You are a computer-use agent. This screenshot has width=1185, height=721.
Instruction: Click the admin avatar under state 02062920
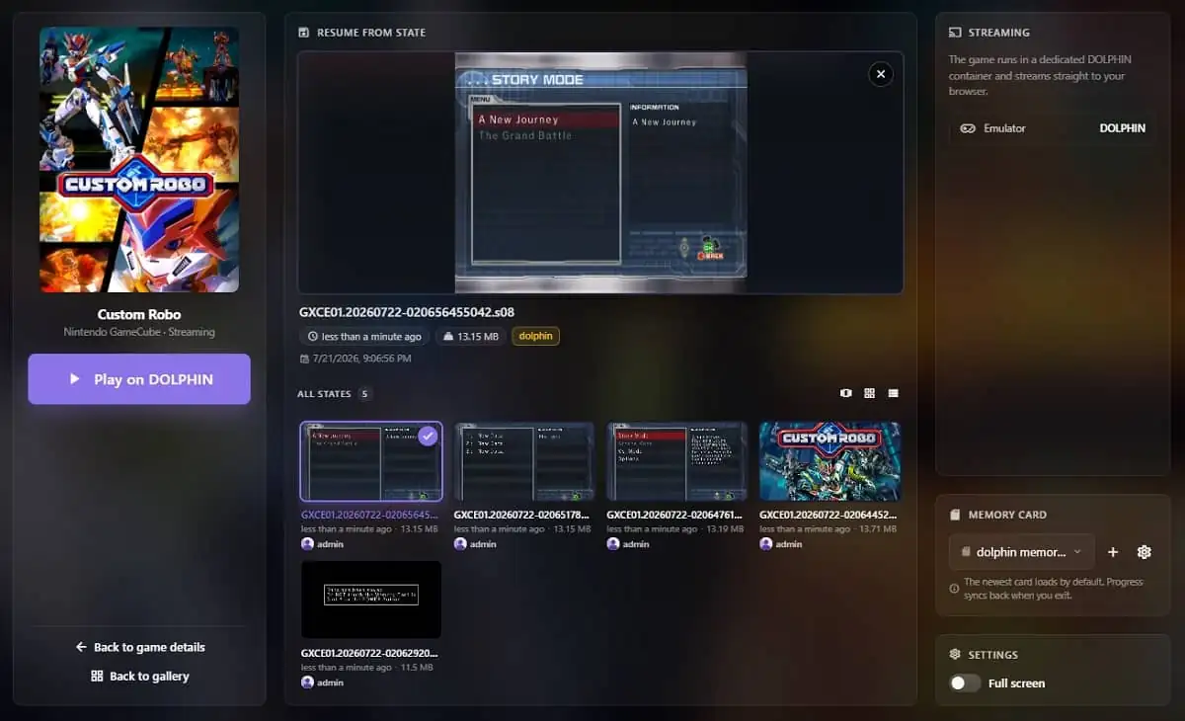click(307, 682)
